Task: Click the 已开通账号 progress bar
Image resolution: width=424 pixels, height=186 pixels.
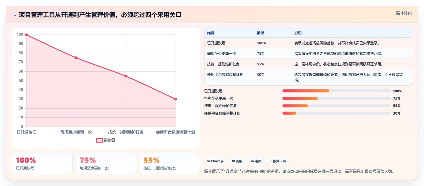Action: pyautogui.click(x=336, y=91)
